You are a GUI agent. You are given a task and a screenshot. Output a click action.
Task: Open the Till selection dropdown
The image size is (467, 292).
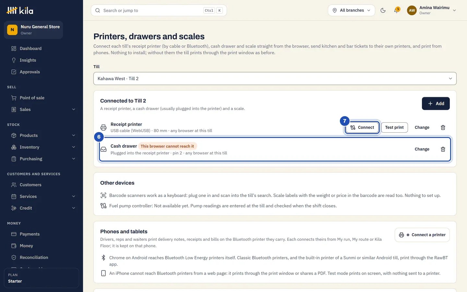click(x=275, y=79)
